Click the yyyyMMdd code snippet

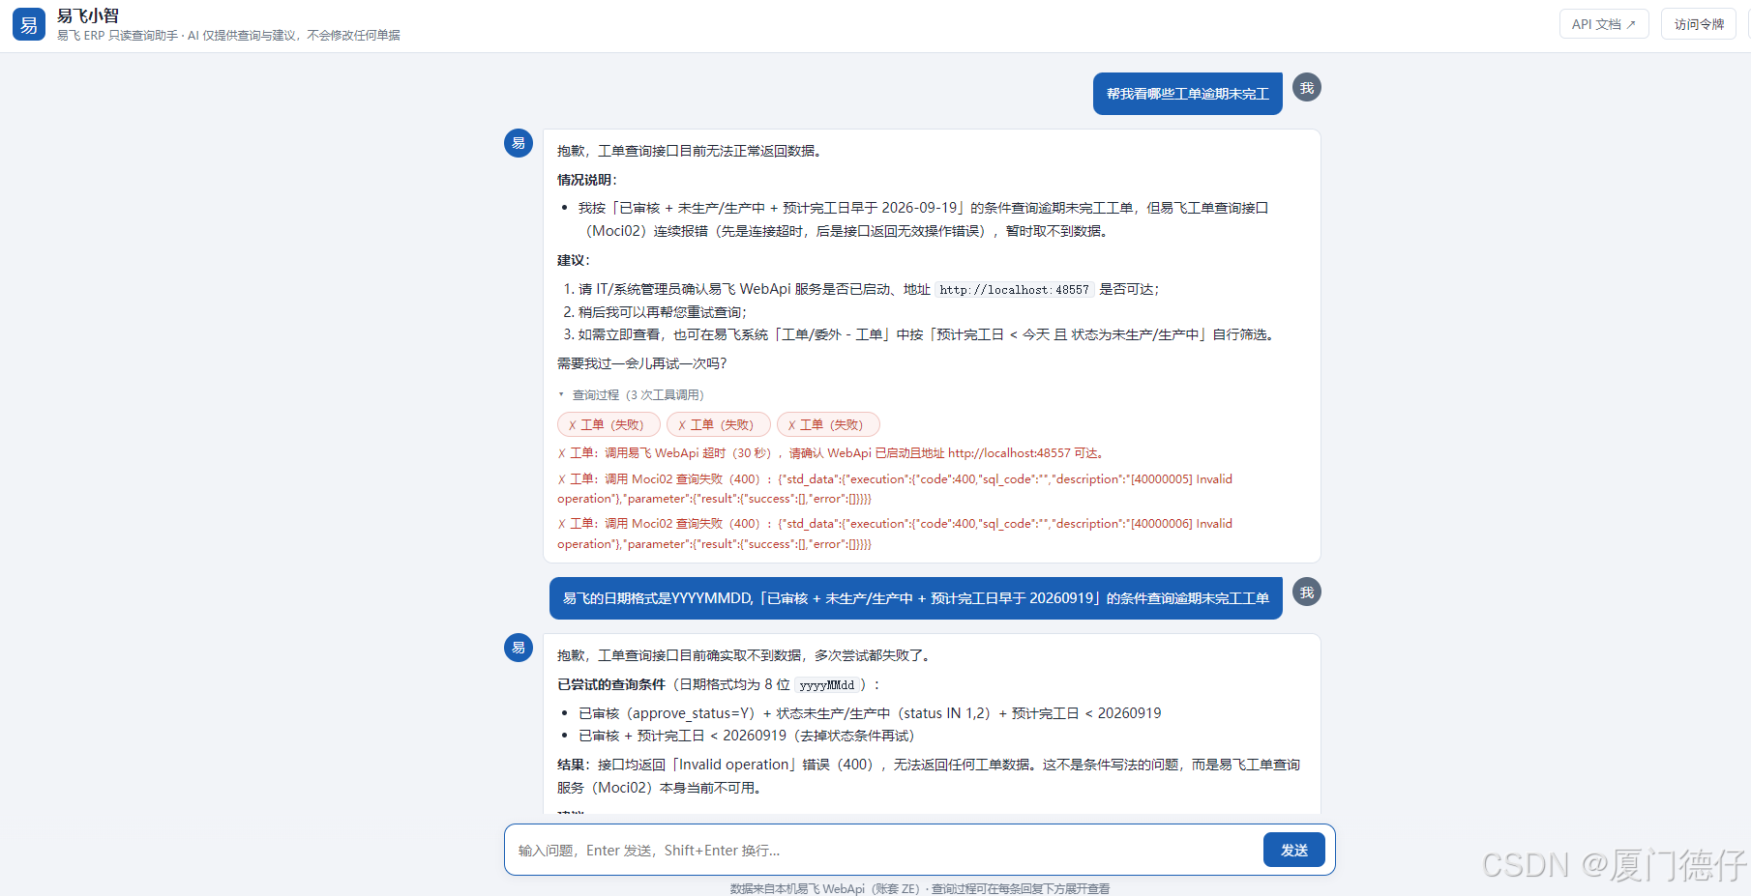tap(827, 684)
